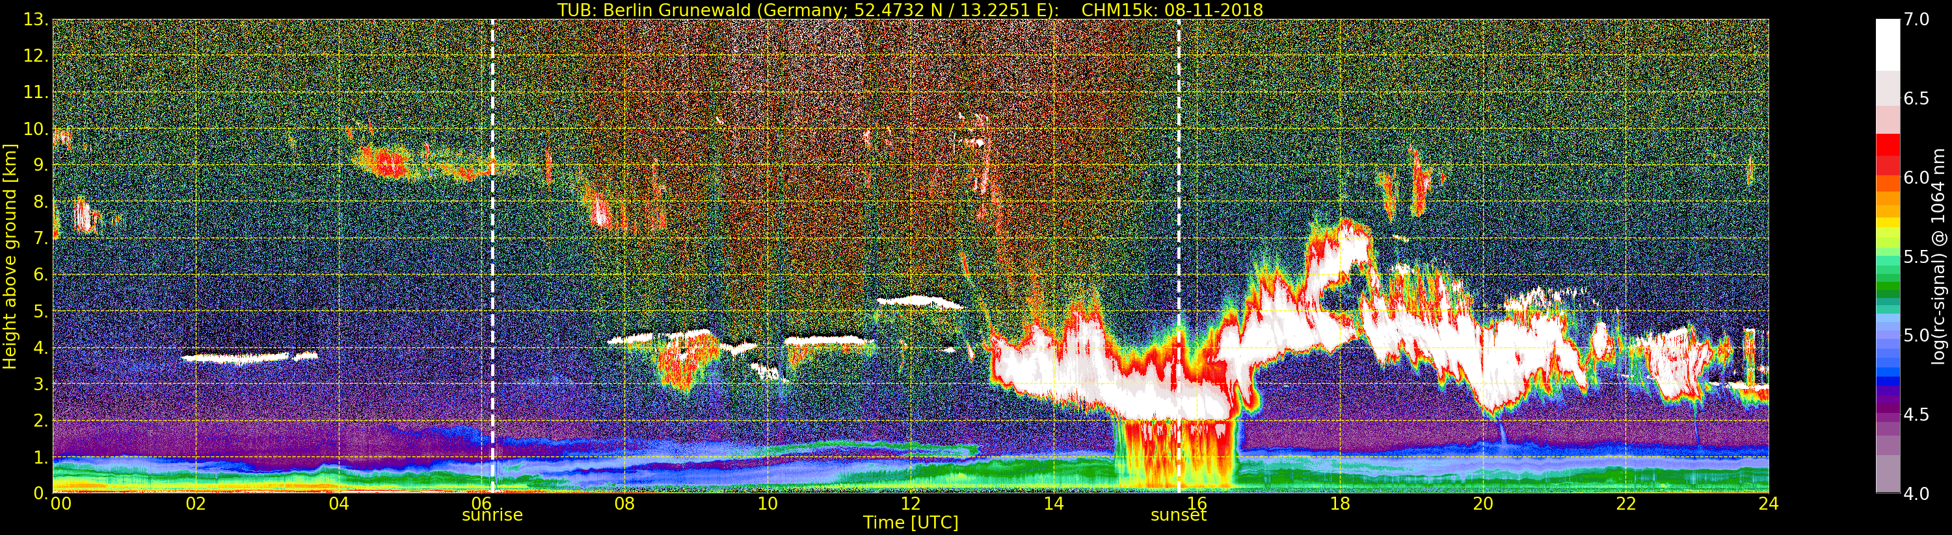Click the x-axis tick label '12'
Viewport: 1952px width, 535px height.
(x=911, y=504)
